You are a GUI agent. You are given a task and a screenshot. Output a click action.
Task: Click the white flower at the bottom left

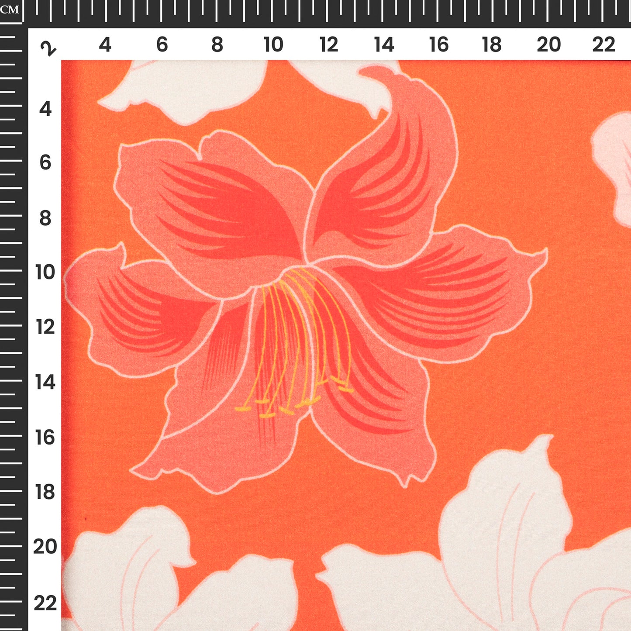pos(131,576)
